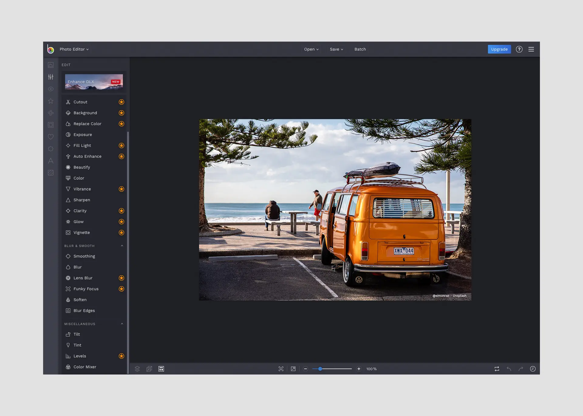Select the Vignette tool
The image size is (583, 416).
[x=94, y=232]
